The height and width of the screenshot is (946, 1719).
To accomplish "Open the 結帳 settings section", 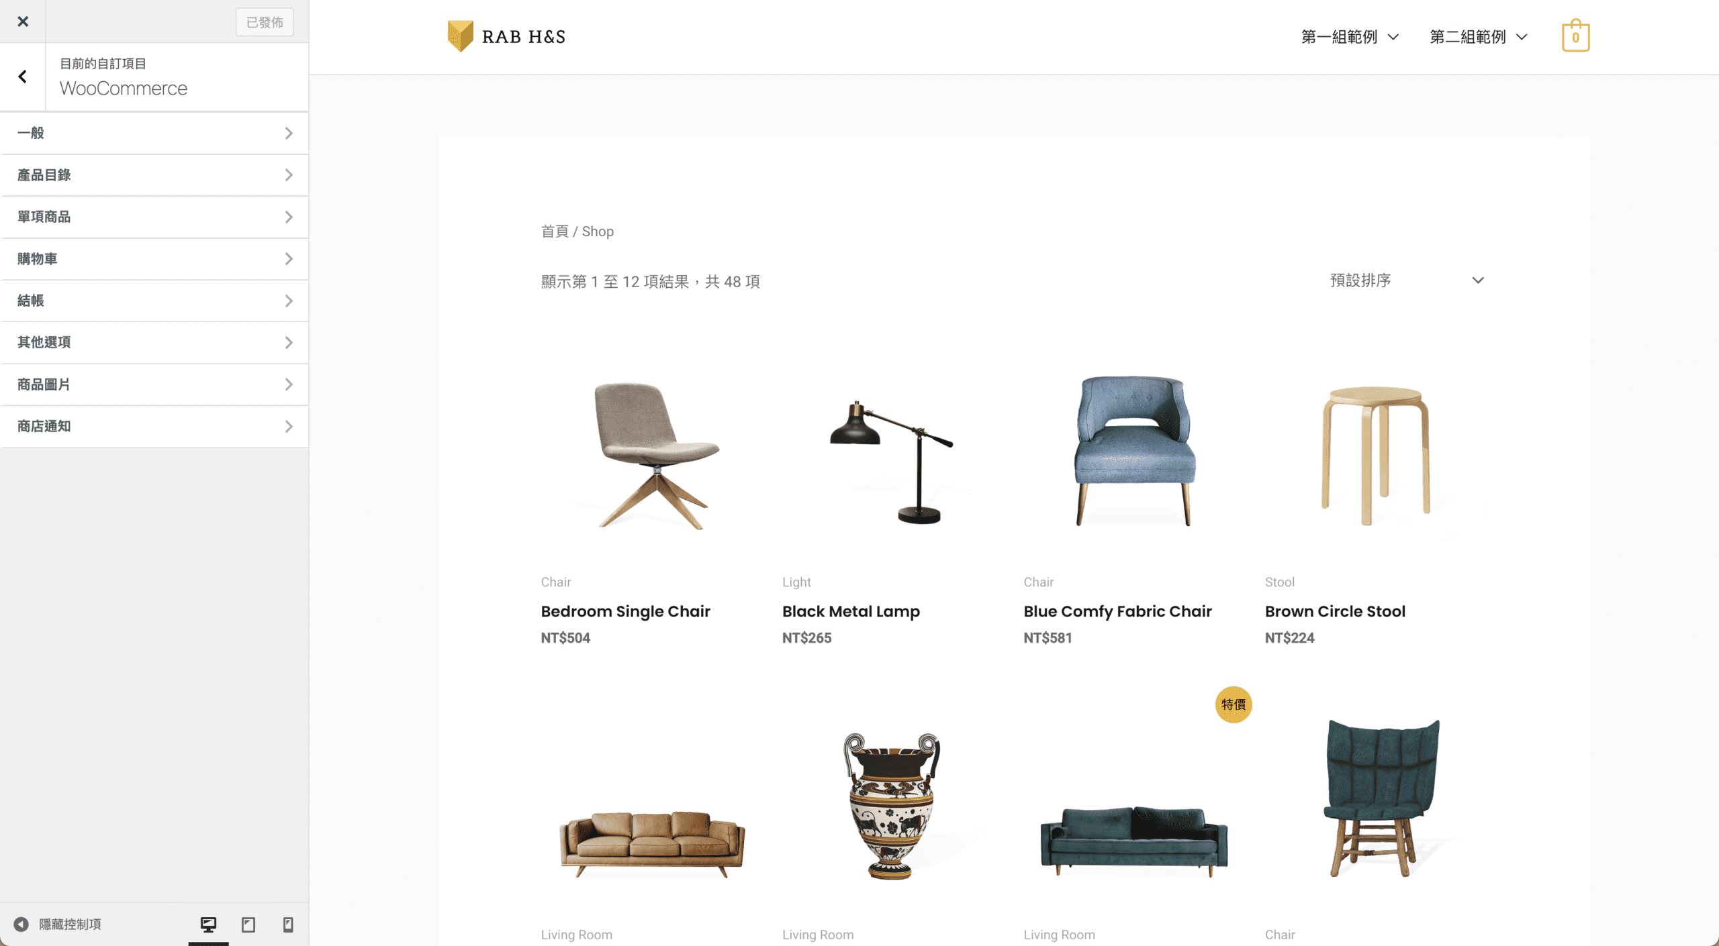I will pos(154,301).
